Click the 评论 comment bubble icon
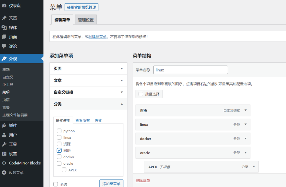 pyautogui.click(x=4, y=46)
